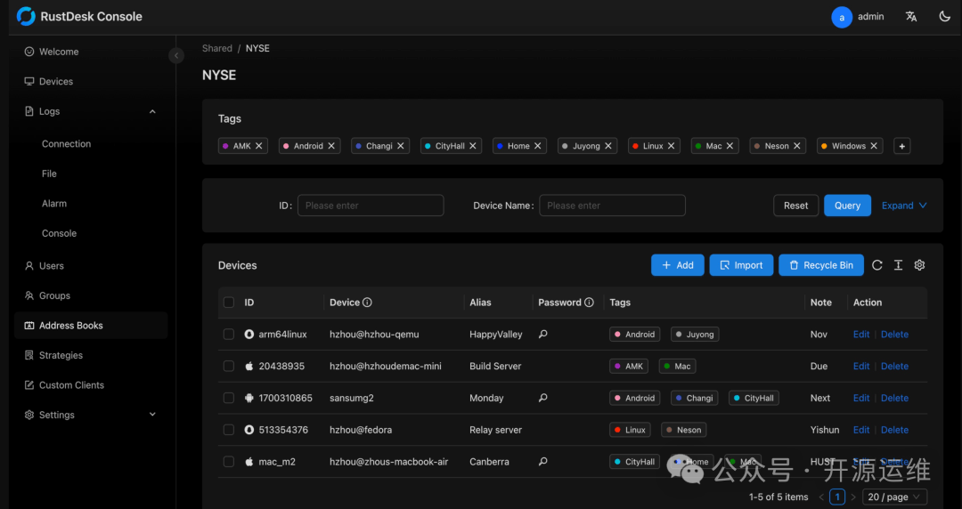Tick the checkbox for 20438935 device
The width and height of the screenshot is (962, 509).
(229, 367)
